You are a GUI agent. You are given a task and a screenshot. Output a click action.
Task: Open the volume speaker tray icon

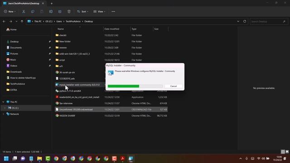263,158
